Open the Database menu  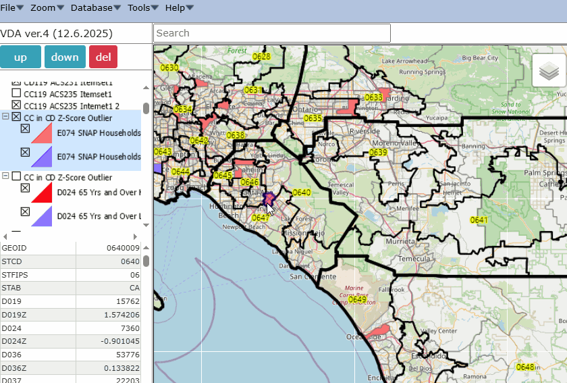point(95,7)
